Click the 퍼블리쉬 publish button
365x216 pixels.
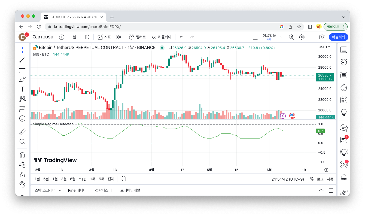338,37
